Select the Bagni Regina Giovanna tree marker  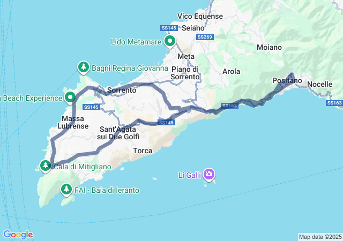[x=84, y=67]
